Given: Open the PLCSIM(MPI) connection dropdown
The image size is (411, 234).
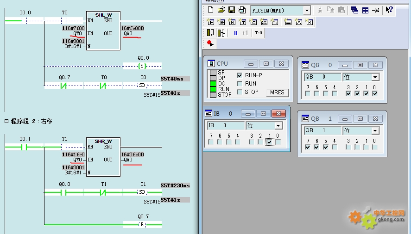Looking at the screenshot, I should (307, 11).
